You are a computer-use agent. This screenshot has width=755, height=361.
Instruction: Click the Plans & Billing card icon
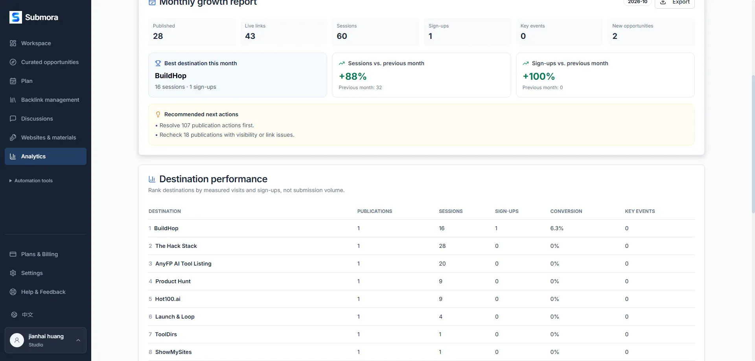13,254
